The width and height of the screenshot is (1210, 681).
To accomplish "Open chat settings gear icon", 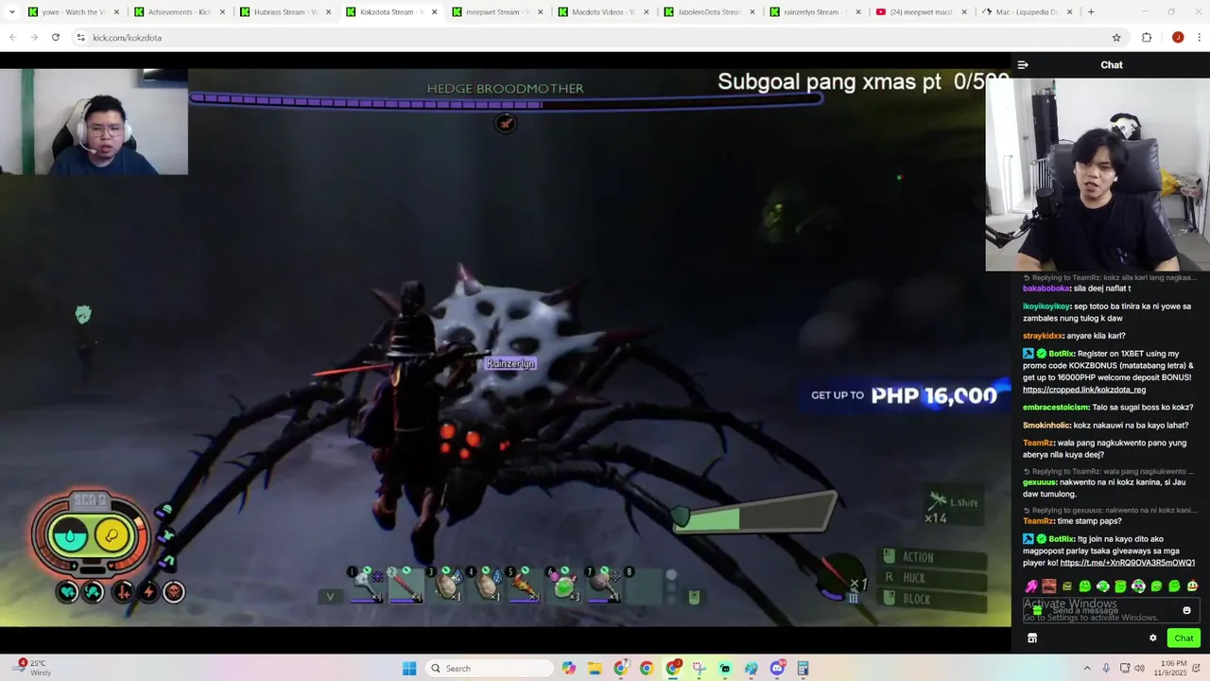I will click(x=1153, y=638).
